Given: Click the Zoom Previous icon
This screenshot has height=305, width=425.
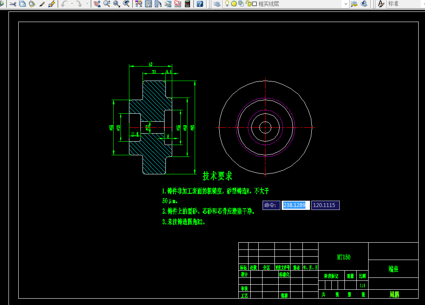Looking at the screenshot, I should (126, 4).
